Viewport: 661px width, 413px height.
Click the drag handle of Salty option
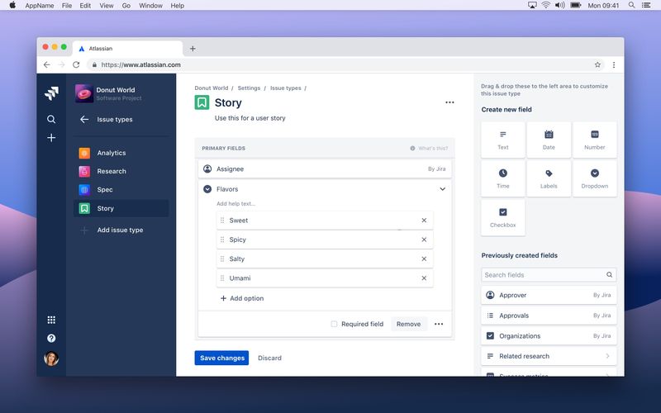tap(222, 259)
